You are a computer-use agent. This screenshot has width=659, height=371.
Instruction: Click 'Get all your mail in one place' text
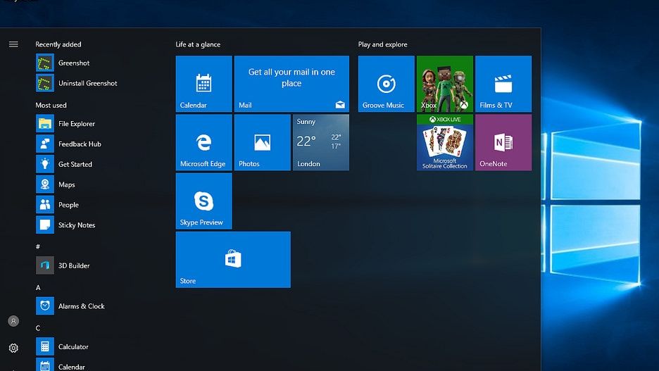click(x=291, y=77)
